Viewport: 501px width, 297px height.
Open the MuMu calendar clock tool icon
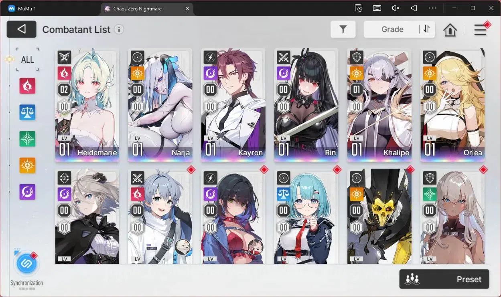[359, 8]
